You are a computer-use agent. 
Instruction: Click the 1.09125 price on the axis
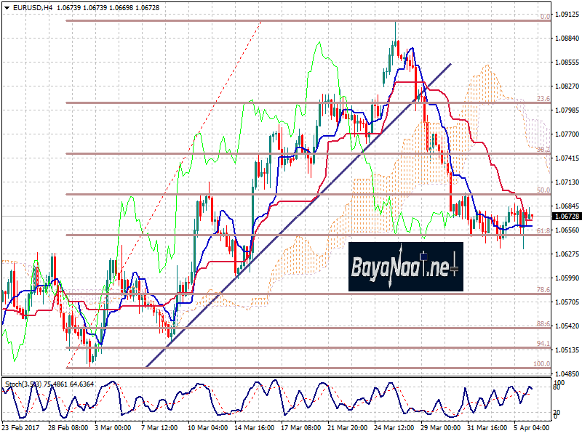[x=566, y=14]
